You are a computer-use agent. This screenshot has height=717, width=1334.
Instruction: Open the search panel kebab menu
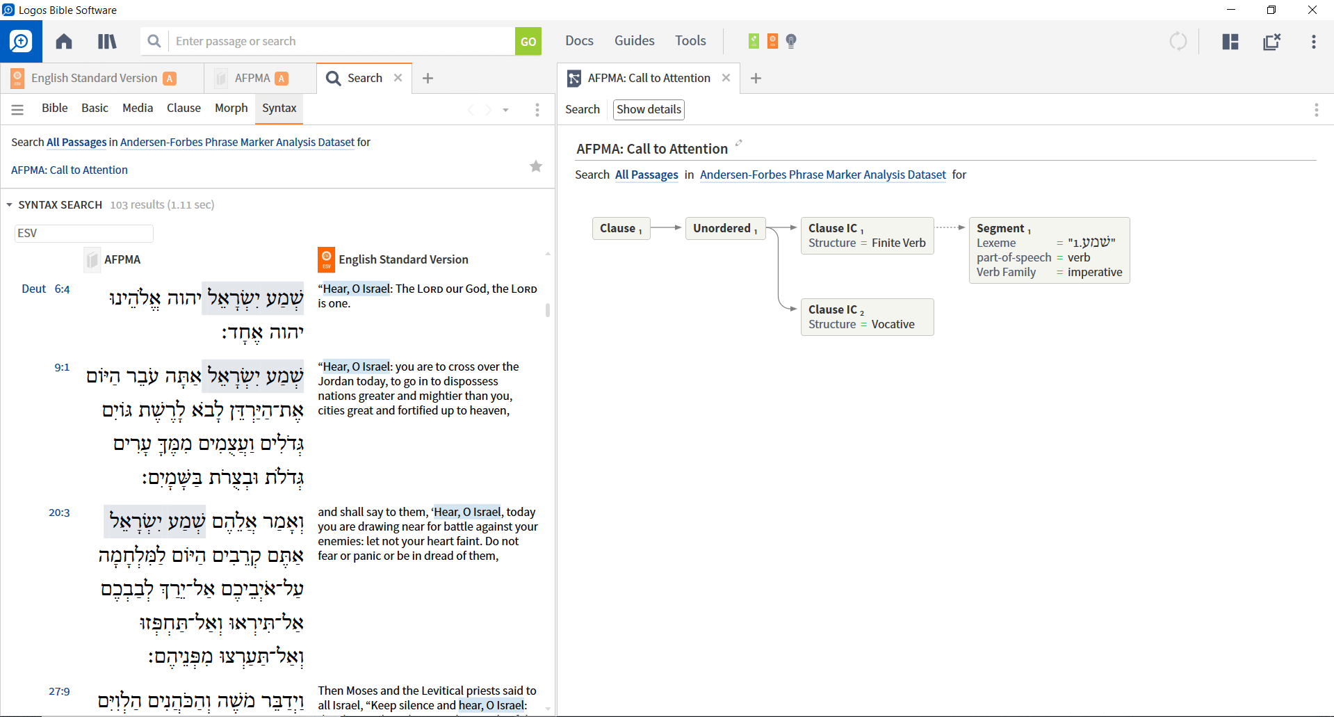coord(537,110)
